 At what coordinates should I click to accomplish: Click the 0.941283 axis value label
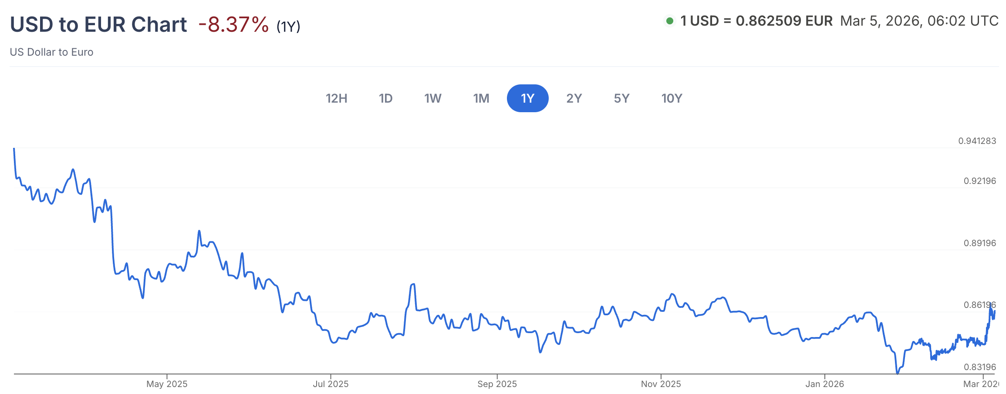tap(978, 141)
